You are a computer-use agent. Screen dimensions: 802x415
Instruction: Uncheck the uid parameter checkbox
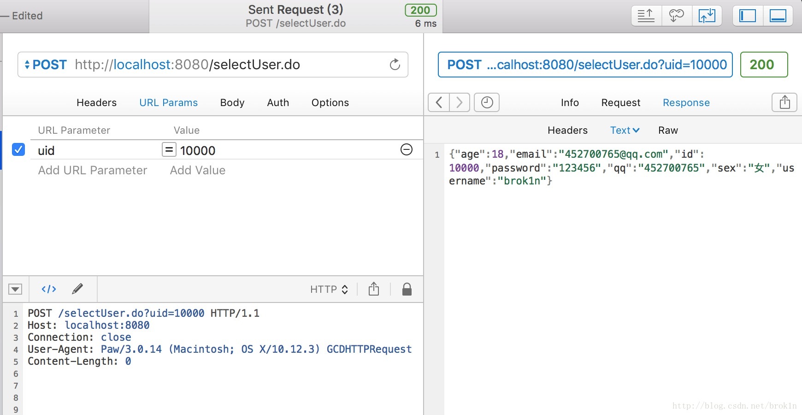point(18,149)
